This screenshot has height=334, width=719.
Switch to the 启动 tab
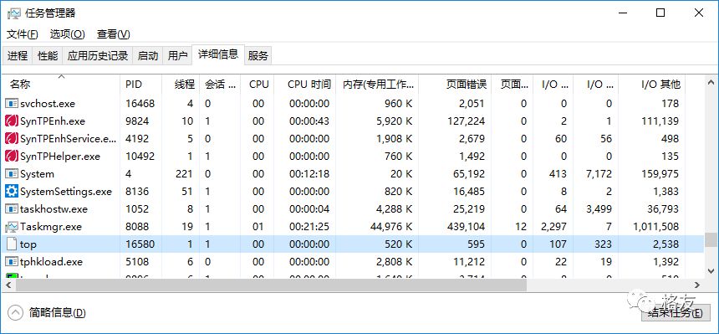pos(148,56)
